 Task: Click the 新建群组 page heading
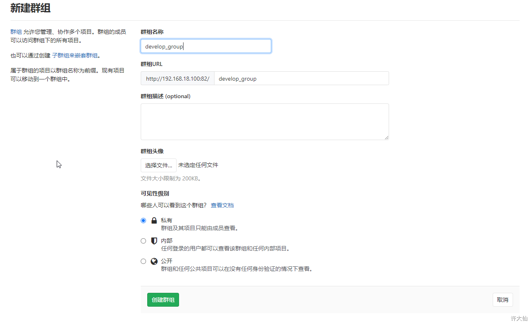[x=31, y=8]
